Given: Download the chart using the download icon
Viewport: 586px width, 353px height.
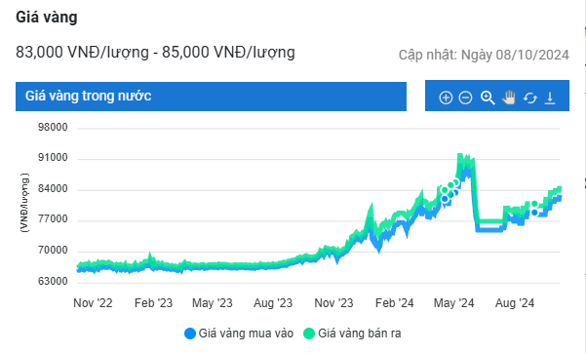Looking at the screenshot, I should 550,98.
